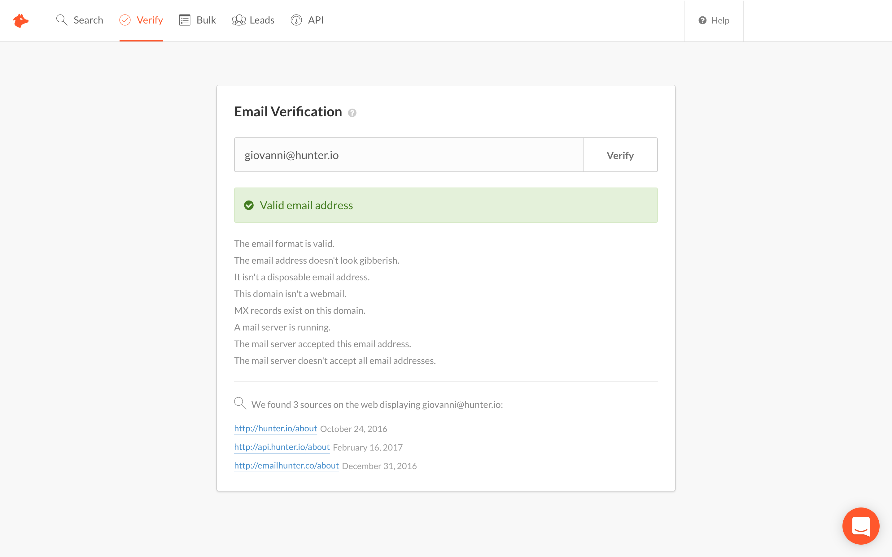Screen dimensions: 892x557
Task: Click the green valid checkmark icon
Action: coord(249,205)
